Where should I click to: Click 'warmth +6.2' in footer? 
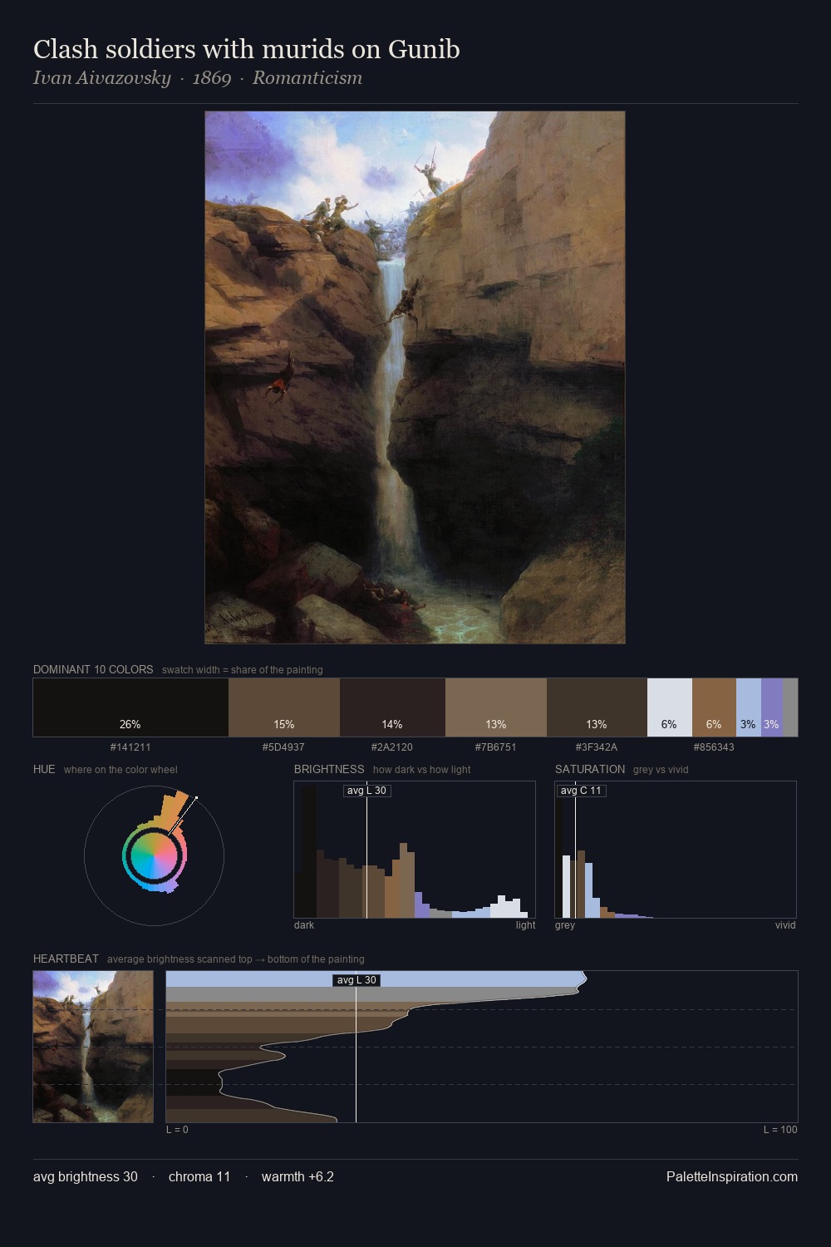(x=297, y=1176)
